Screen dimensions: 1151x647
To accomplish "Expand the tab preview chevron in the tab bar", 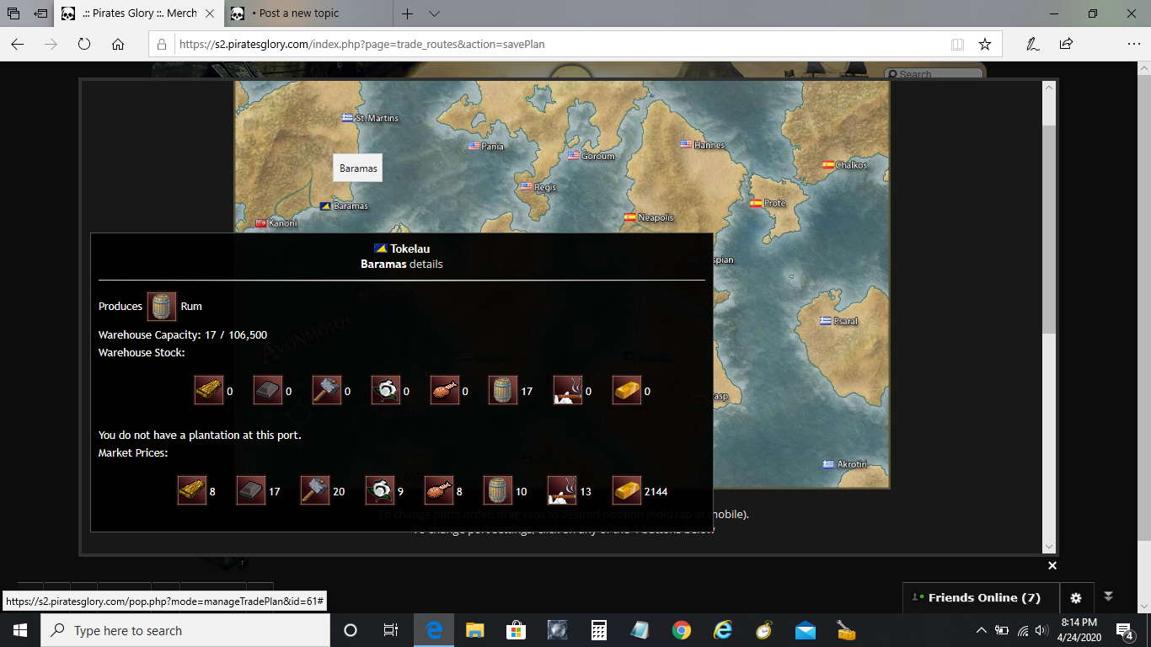I will tap(434, 13).
